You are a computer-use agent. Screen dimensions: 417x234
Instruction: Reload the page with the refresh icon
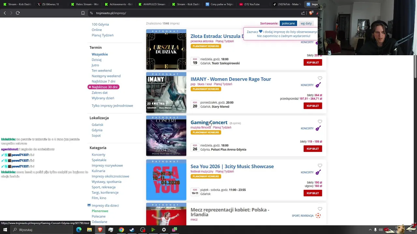coord(18,13)
